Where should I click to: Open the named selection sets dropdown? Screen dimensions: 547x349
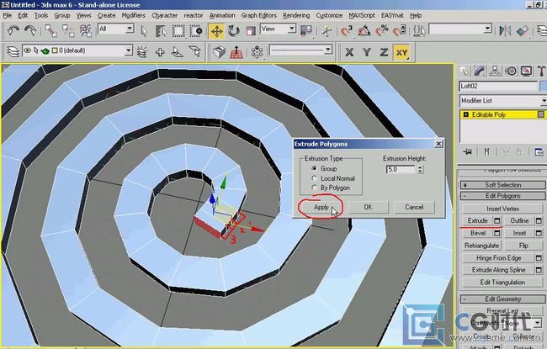[x=460, y=29]
